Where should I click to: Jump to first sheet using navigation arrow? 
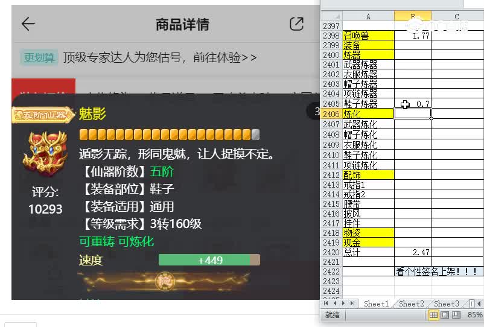click(x=326, y=303)
